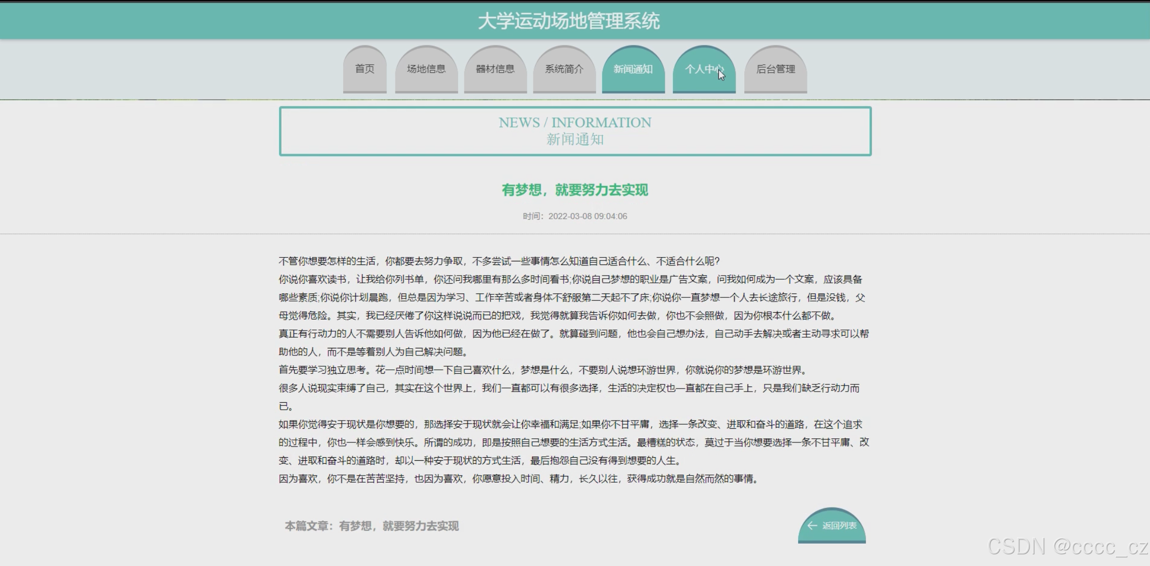Open the 个人中心 tab
Image resolution: width=1150 pixels, height=566 pixels.
coord(704,69)
